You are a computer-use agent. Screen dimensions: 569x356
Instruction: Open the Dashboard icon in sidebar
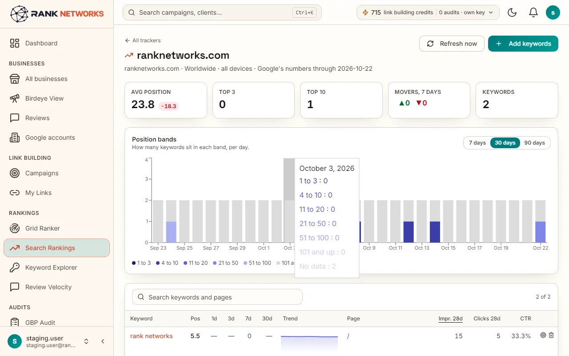pyautogui.click(x=15, y=43)
